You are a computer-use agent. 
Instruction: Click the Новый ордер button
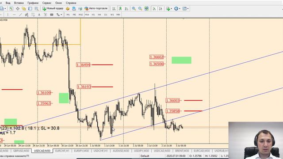tap(53, 8)
